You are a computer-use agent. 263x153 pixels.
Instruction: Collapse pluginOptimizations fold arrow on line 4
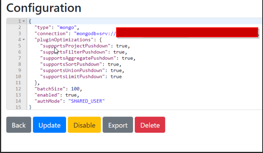(x=24, y=39)
